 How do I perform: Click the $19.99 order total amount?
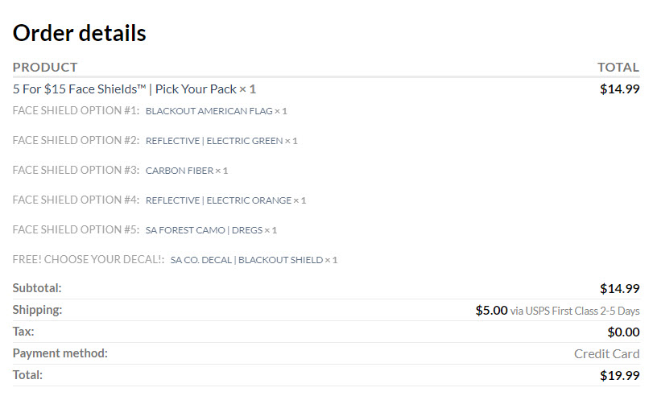tap(619, 375)
